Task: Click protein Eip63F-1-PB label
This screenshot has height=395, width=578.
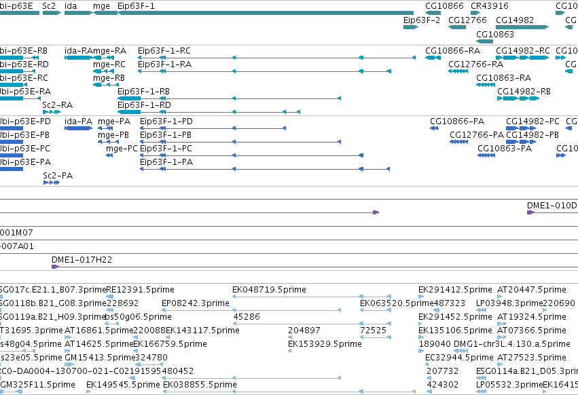Action: (x=166, y=135)
